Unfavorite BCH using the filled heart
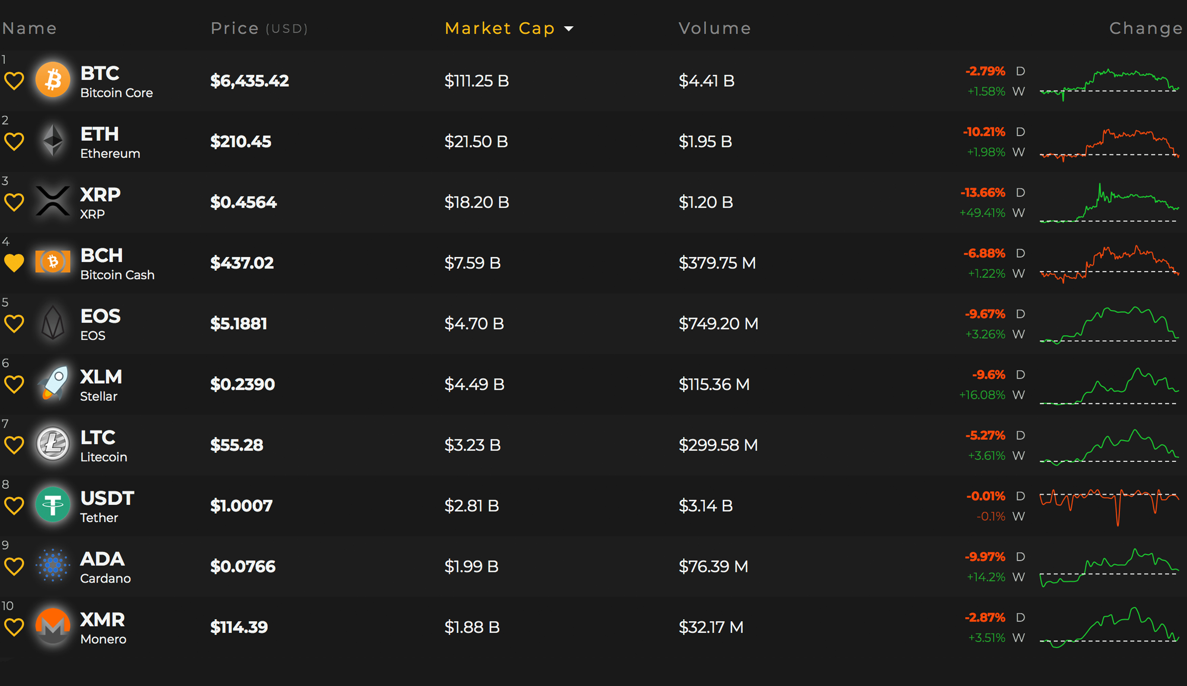 [x=14, y=263]
